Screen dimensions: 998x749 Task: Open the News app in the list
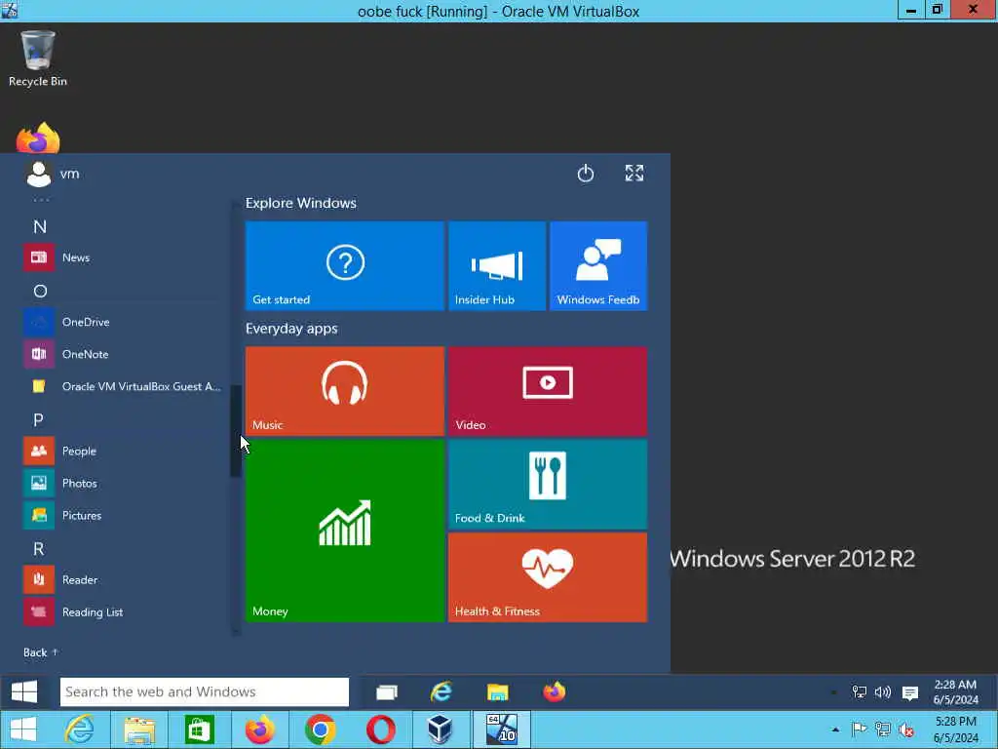tap(121, 257)
